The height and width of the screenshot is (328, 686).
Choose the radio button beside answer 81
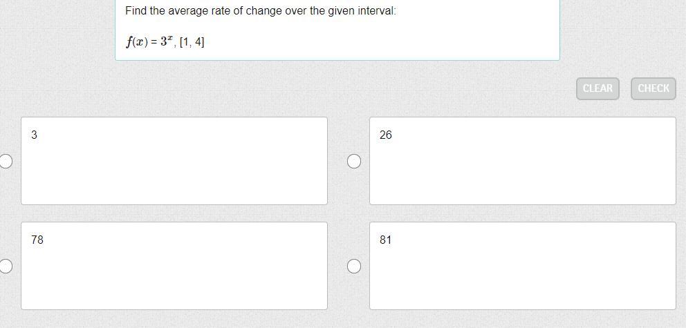click(x=353, y=266)
